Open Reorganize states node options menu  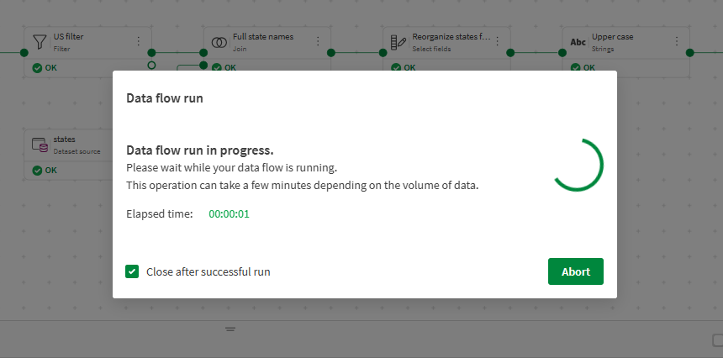498,41
